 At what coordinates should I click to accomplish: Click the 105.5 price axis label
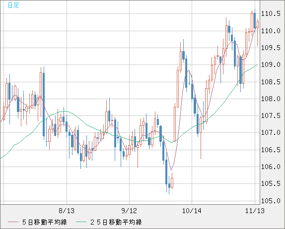(x=271, y=183)
